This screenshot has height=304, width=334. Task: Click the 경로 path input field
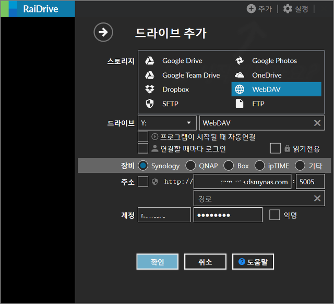point(259,198)
